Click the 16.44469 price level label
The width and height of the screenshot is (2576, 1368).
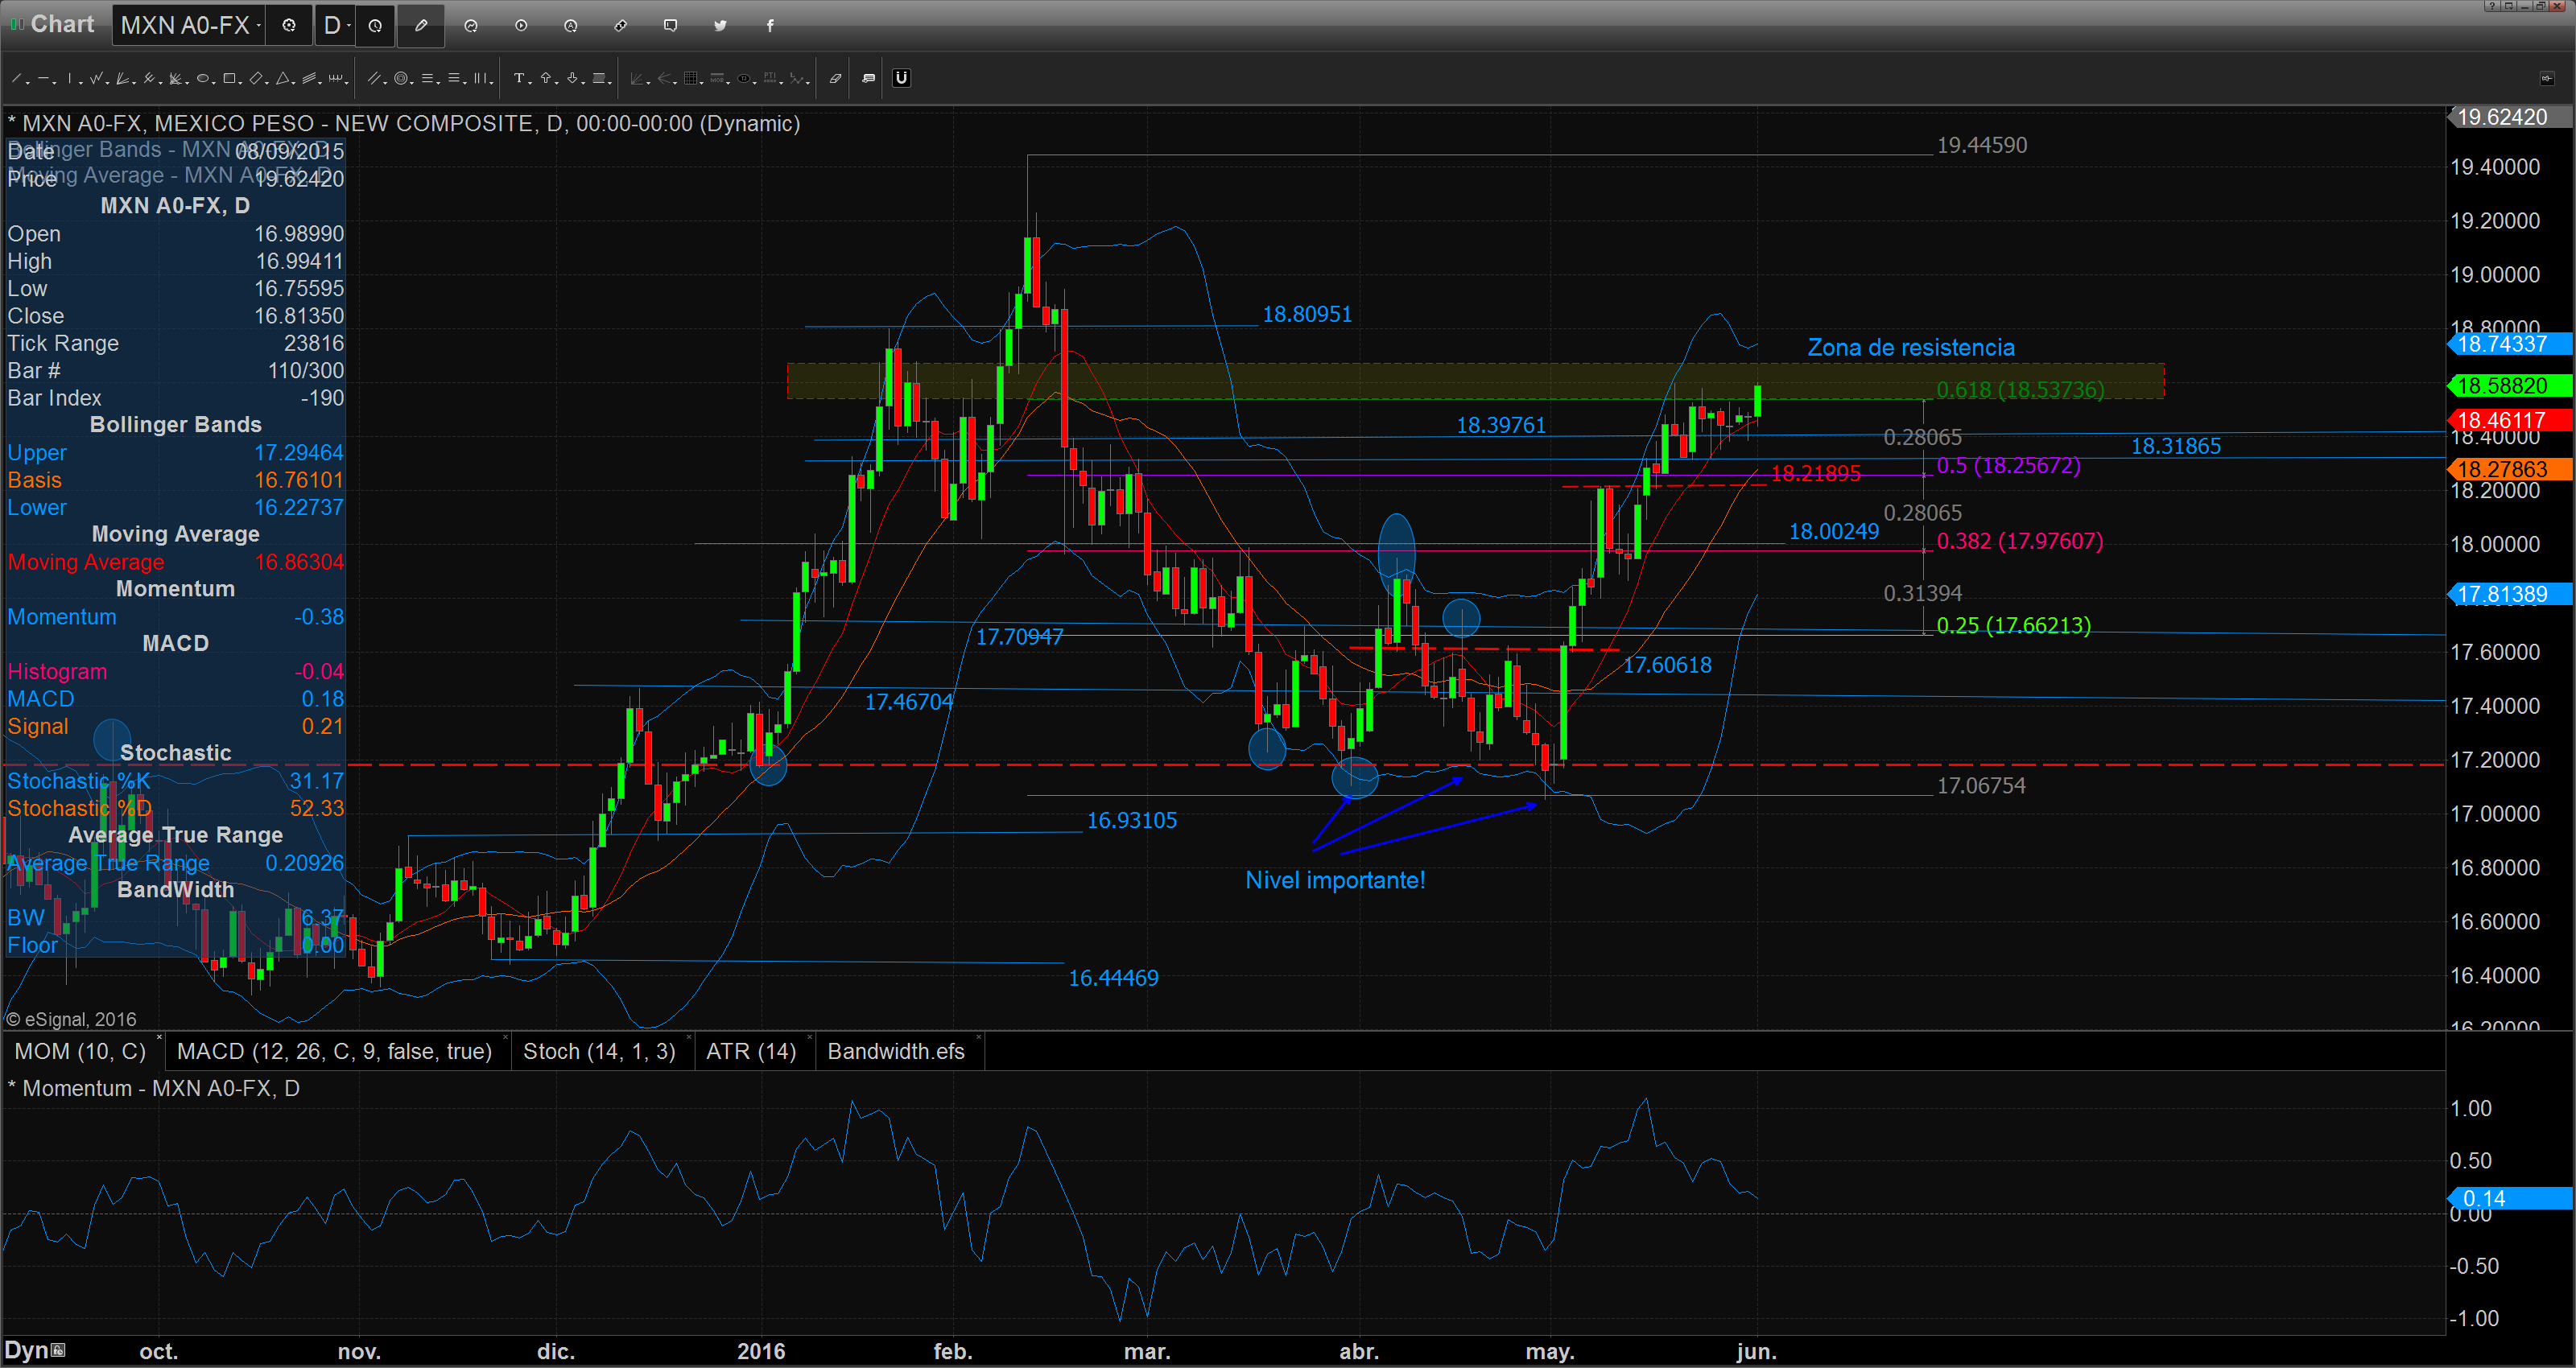point(1113,978)
